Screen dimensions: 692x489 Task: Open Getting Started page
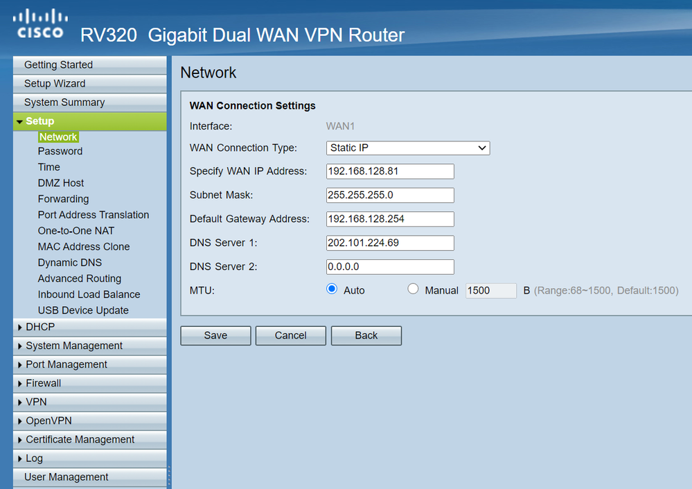90,65
